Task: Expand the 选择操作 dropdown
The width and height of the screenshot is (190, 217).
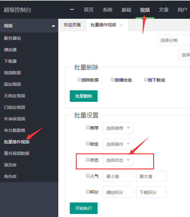Action: point(118,144)
